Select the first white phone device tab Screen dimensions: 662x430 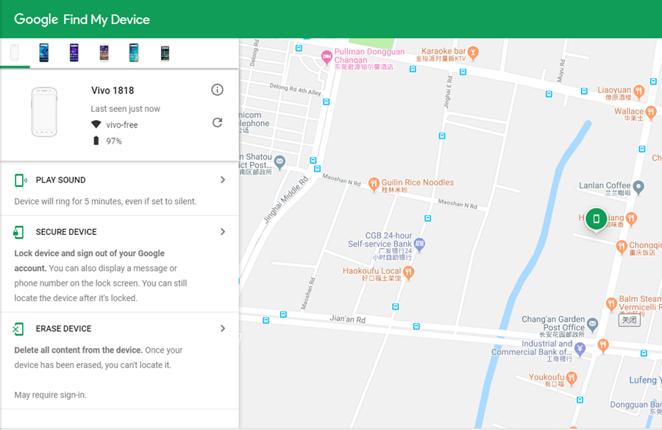[x=15, y=53]
